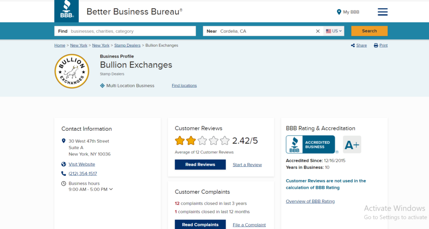Clear the Near location with X icon

pos(318,31)
